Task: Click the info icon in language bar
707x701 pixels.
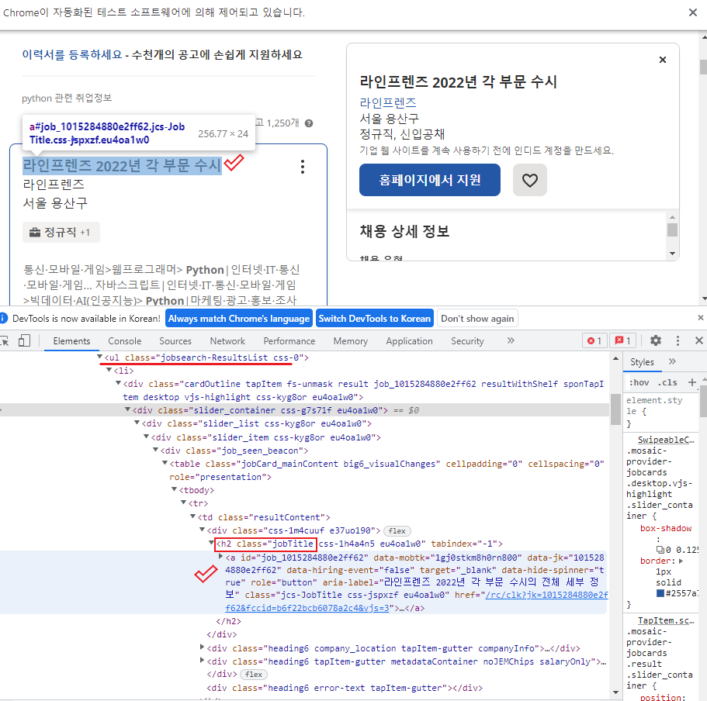Action: pyautogui.click(x=4, y=319)
